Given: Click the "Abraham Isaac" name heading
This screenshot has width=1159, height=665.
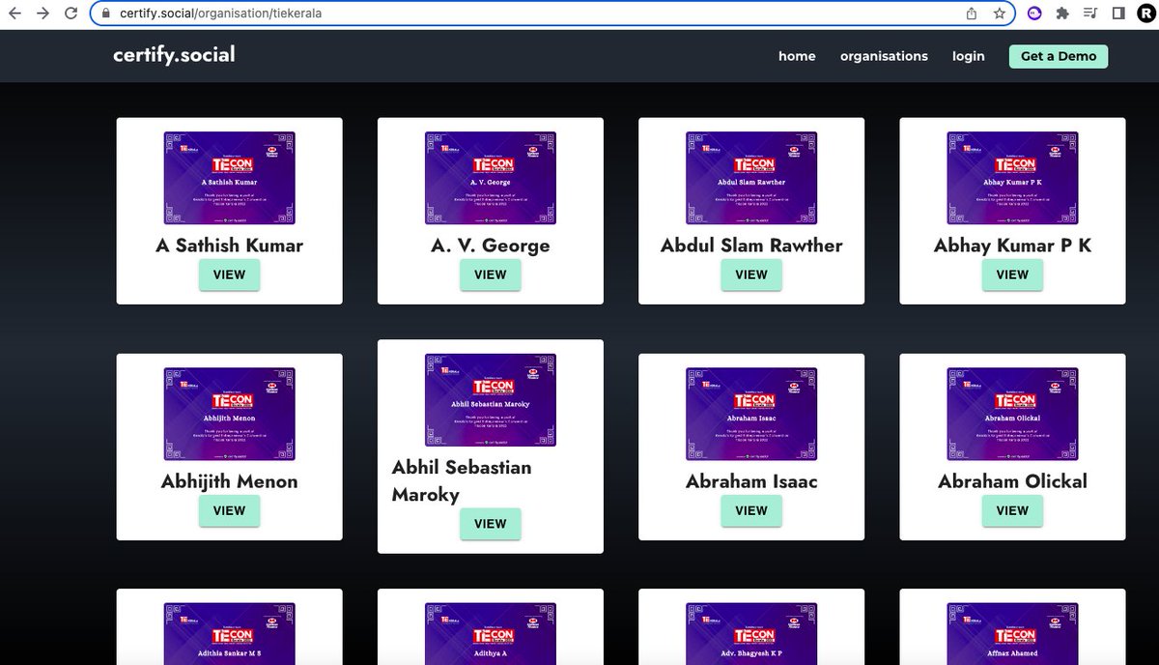Looking at the screenshot, I should 751,481.
